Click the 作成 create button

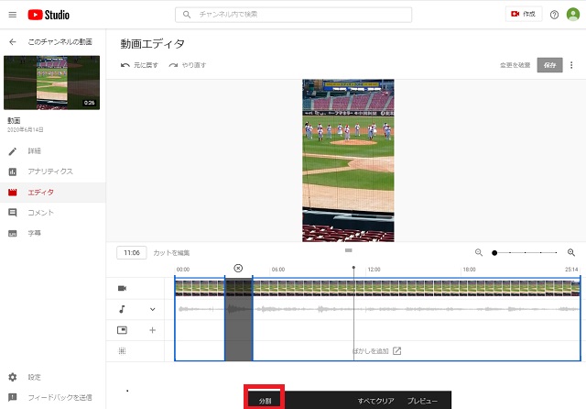click(523, 14)
